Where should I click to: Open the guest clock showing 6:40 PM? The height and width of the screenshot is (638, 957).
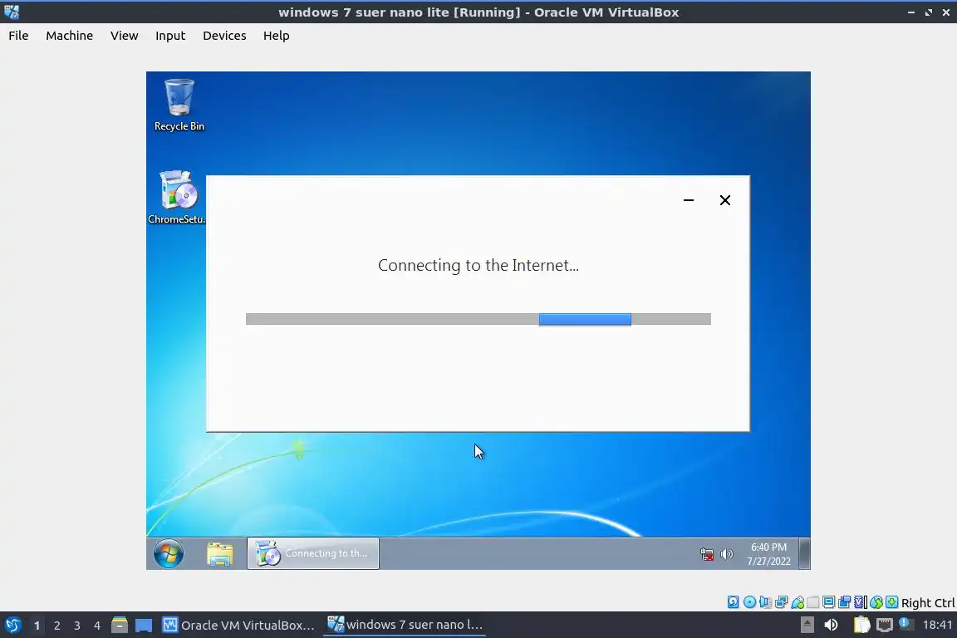click(x=768, y=554)
